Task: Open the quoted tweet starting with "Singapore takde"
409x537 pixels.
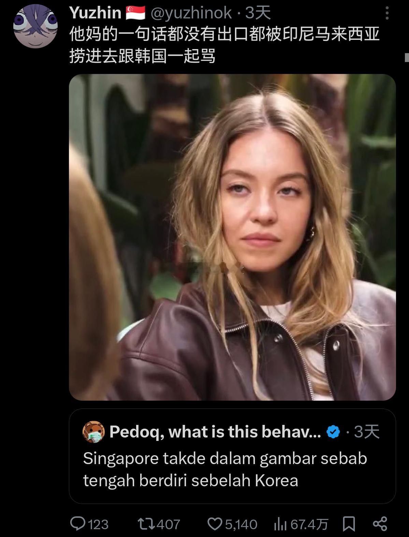Action: point(225,469)
